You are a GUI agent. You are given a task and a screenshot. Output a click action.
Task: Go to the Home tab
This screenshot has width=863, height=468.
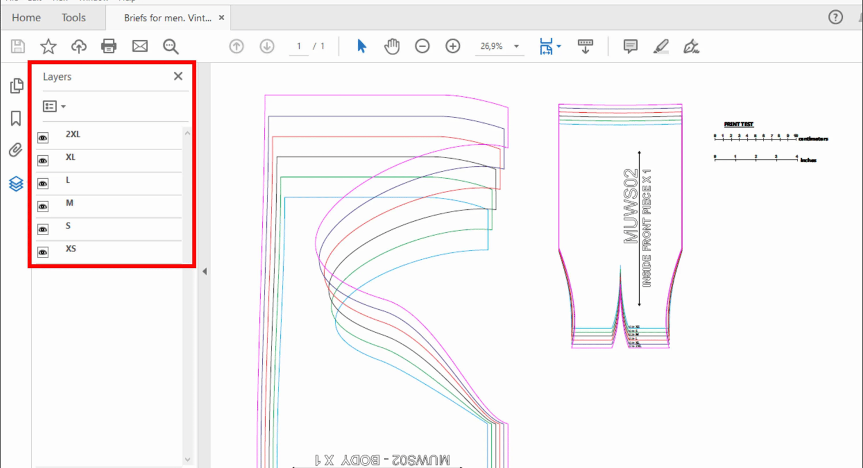click(26, 18)
